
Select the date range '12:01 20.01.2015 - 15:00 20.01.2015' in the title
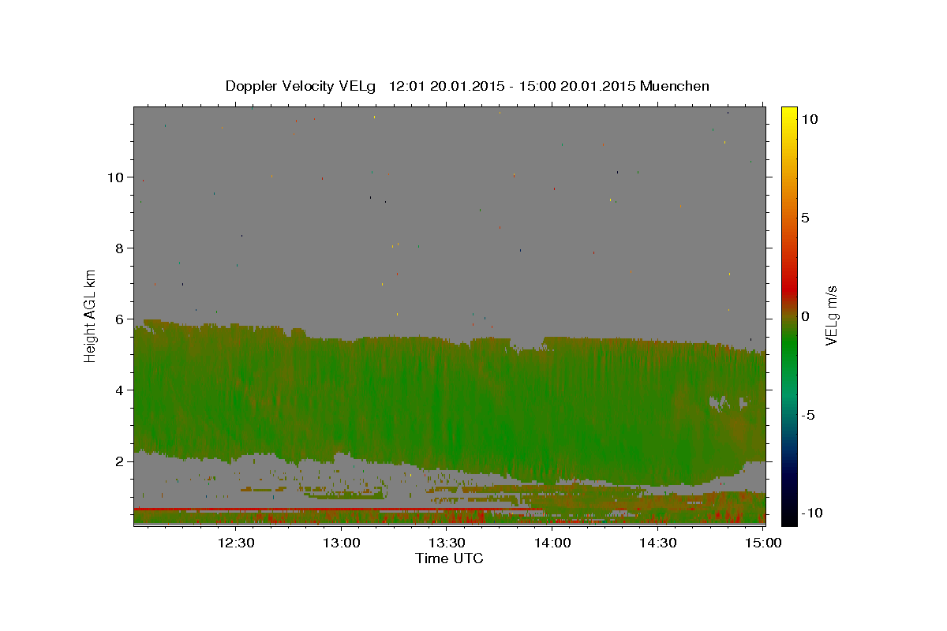[513, 86]
